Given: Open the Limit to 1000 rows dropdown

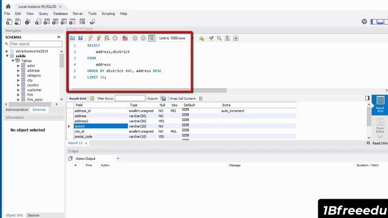Looking at the screenshot, I should click(193, 38).
